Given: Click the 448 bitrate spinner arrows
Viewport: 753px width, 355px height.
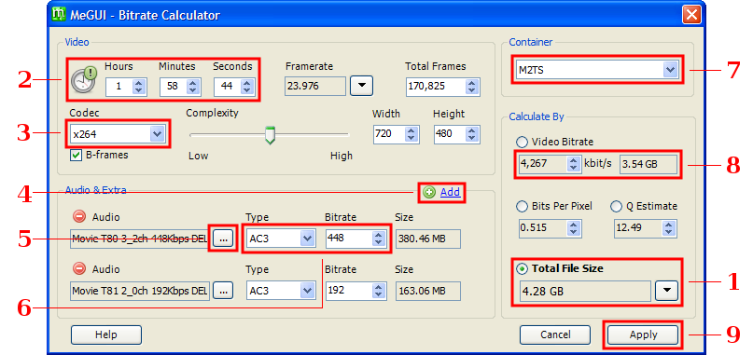Looking at the screenshot, I should (x=379, y=239).
